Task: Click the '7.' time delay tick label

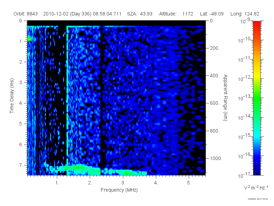Action: pos(21,165)
